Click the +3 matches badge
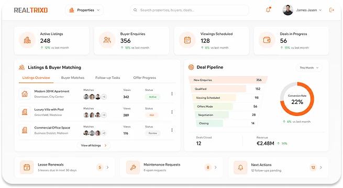This screenshot has height=188, width=343. tap(104, 115)
